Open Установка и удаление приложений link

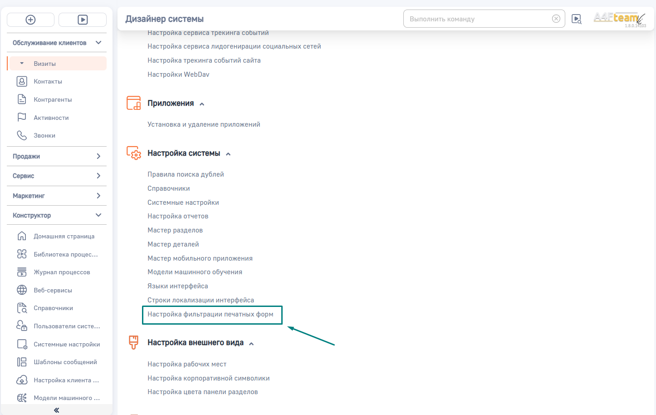(x=204, y=124)
